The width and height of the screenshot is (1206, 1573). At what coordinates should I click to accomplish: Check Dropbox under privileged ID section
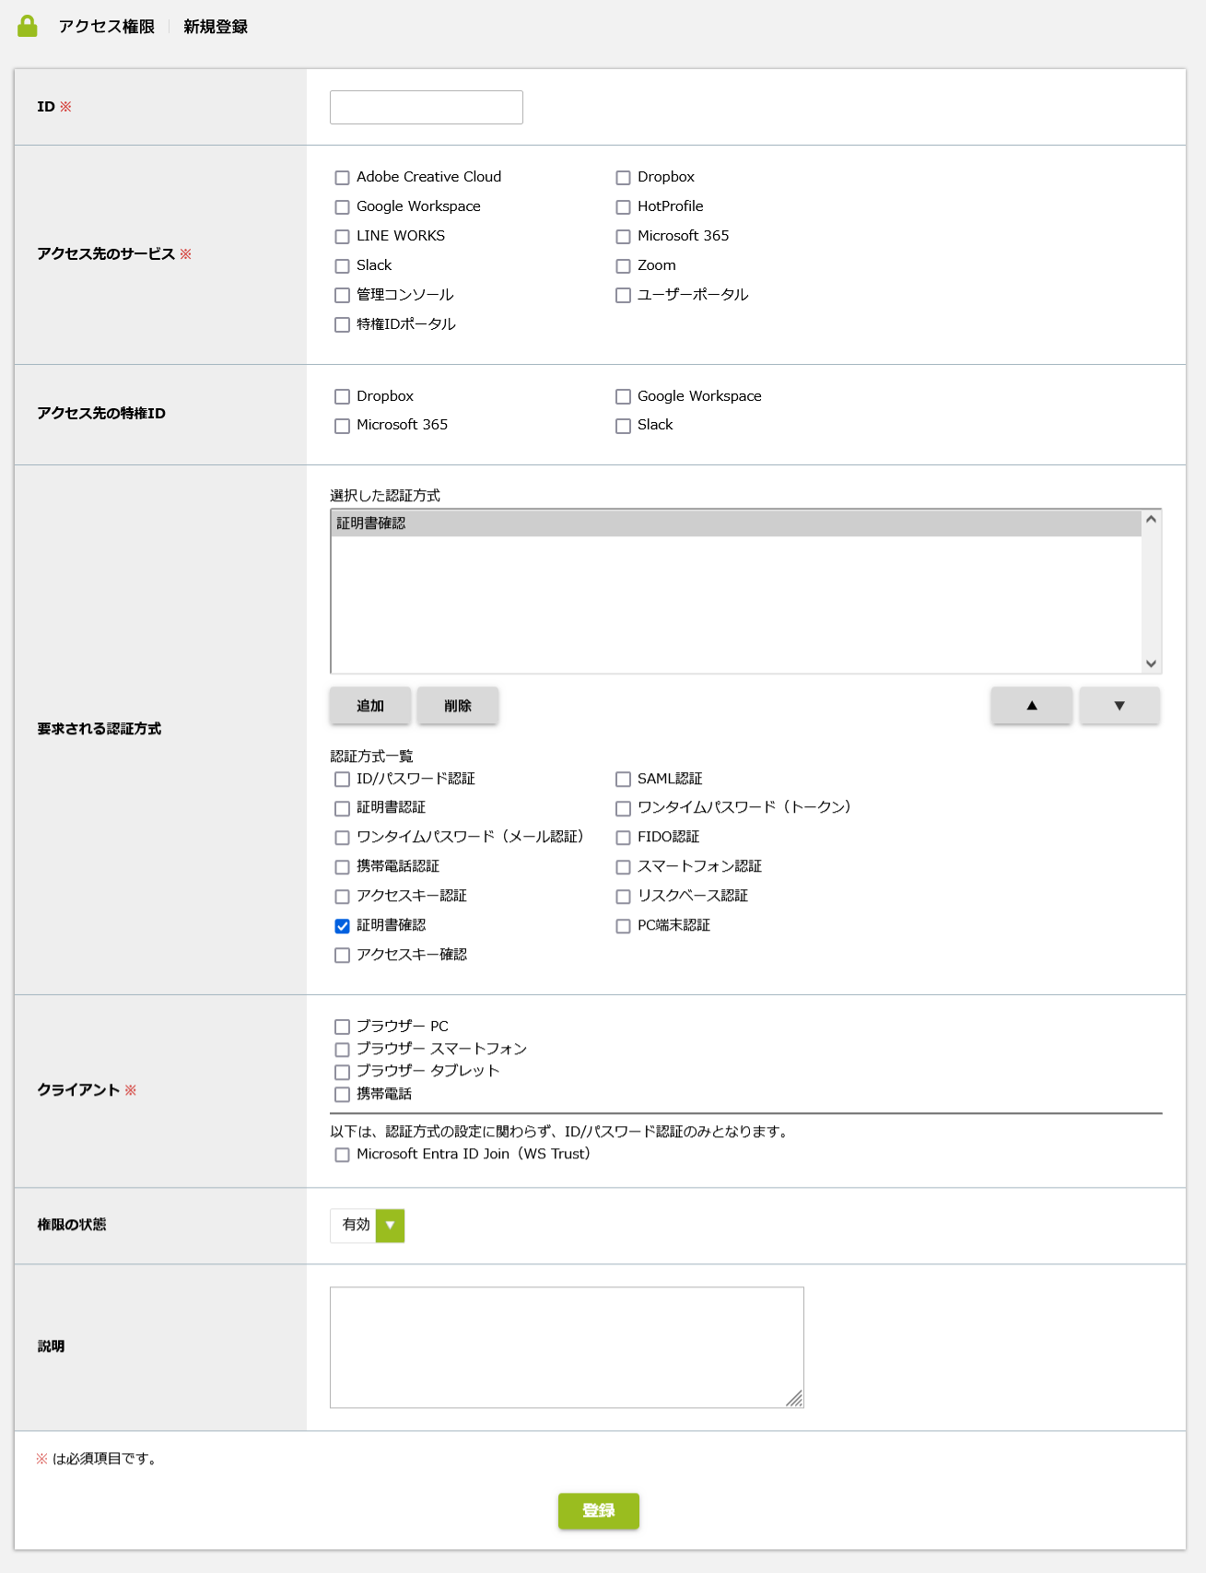click(x=342, y=397)
